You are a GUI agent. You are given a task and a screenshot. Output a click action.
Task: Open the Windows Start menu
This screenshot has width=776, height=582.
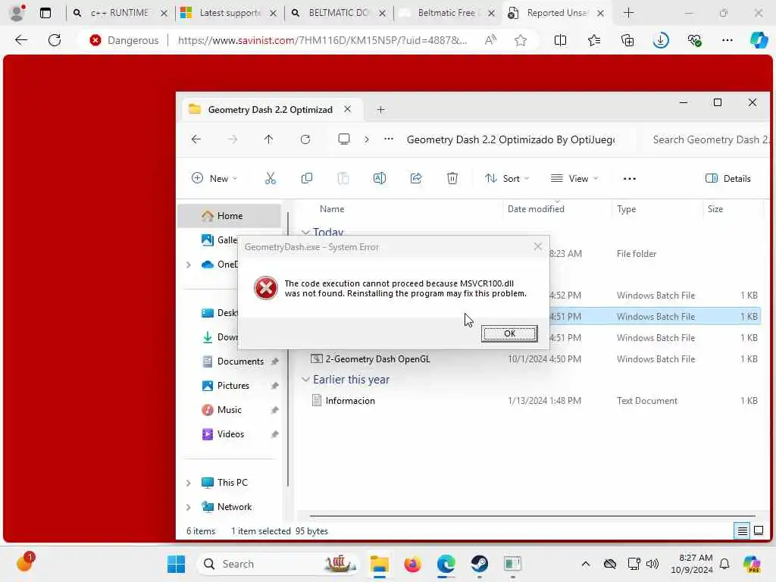176,564
